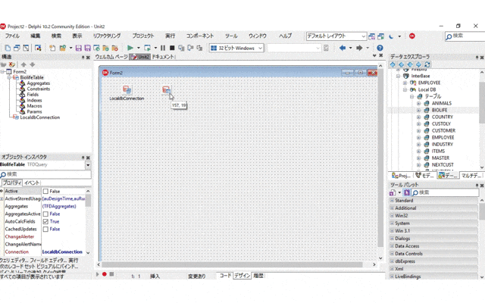Image resolution: width=485 pixels, height=303 pixels.
Task: Click the red record macro button
Action: pyautogui.click(x=105, y=274)
